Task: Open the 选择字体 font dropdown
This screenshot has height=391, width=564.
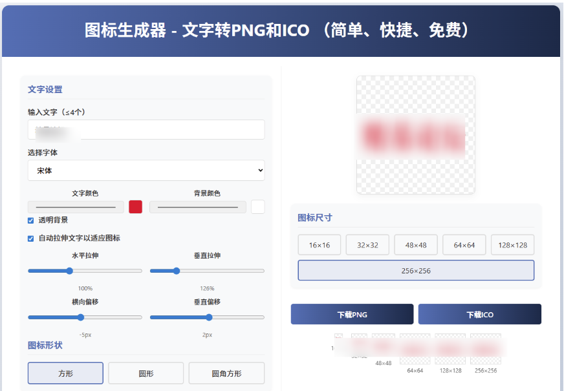Action: 146,170
